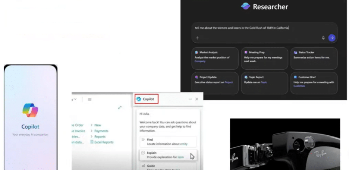Click the plus icon to add an attachment

tap(197, 38)
